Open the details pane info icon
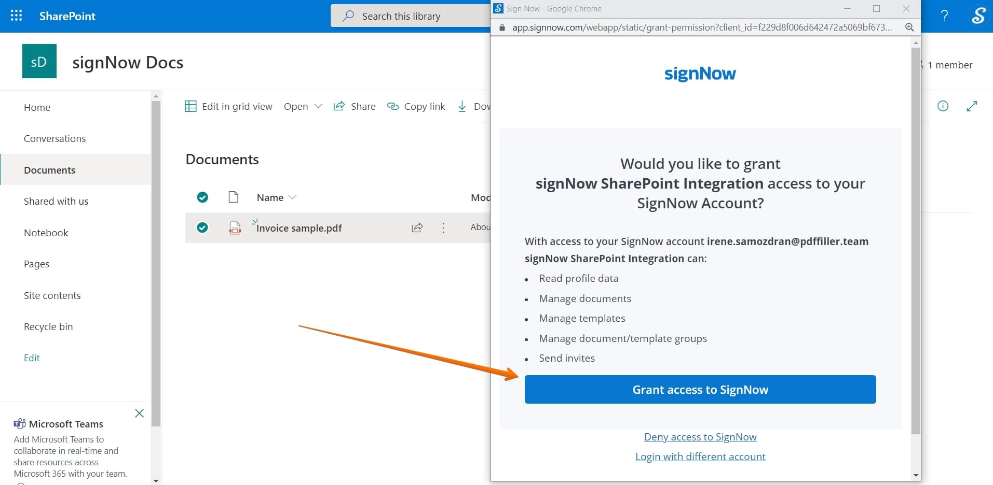This screenshot has width=993, height=485. [x=943, y=106]
